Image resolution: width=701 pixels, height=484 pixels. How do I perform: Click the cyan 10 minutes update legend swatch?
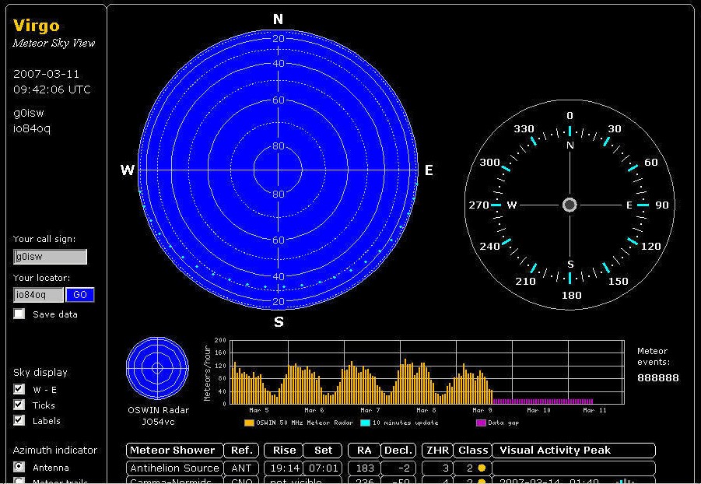click(365, 423)
